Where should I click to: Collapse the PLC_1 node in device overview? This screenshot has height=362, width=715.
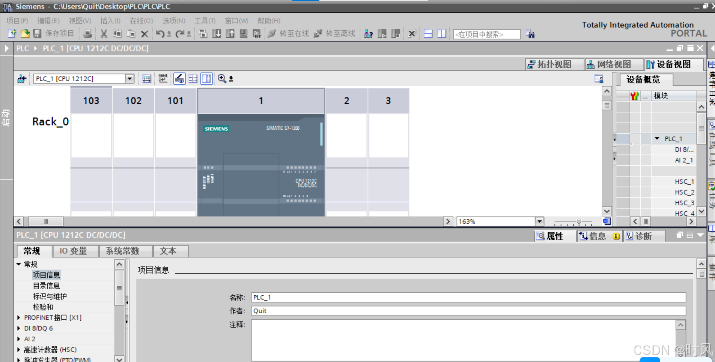[657, 139]
